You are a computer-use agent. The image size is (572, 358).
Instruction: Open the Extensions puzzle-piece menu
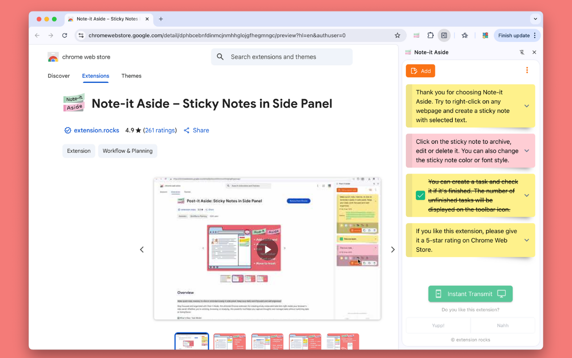click(x=430, y=35)
